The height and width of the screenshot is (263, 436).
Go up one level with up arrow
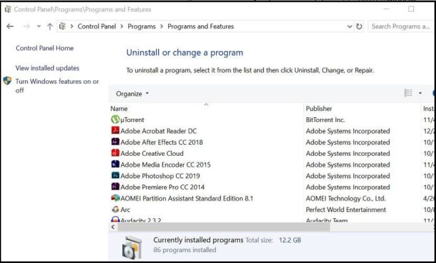(x=50, y=26)
